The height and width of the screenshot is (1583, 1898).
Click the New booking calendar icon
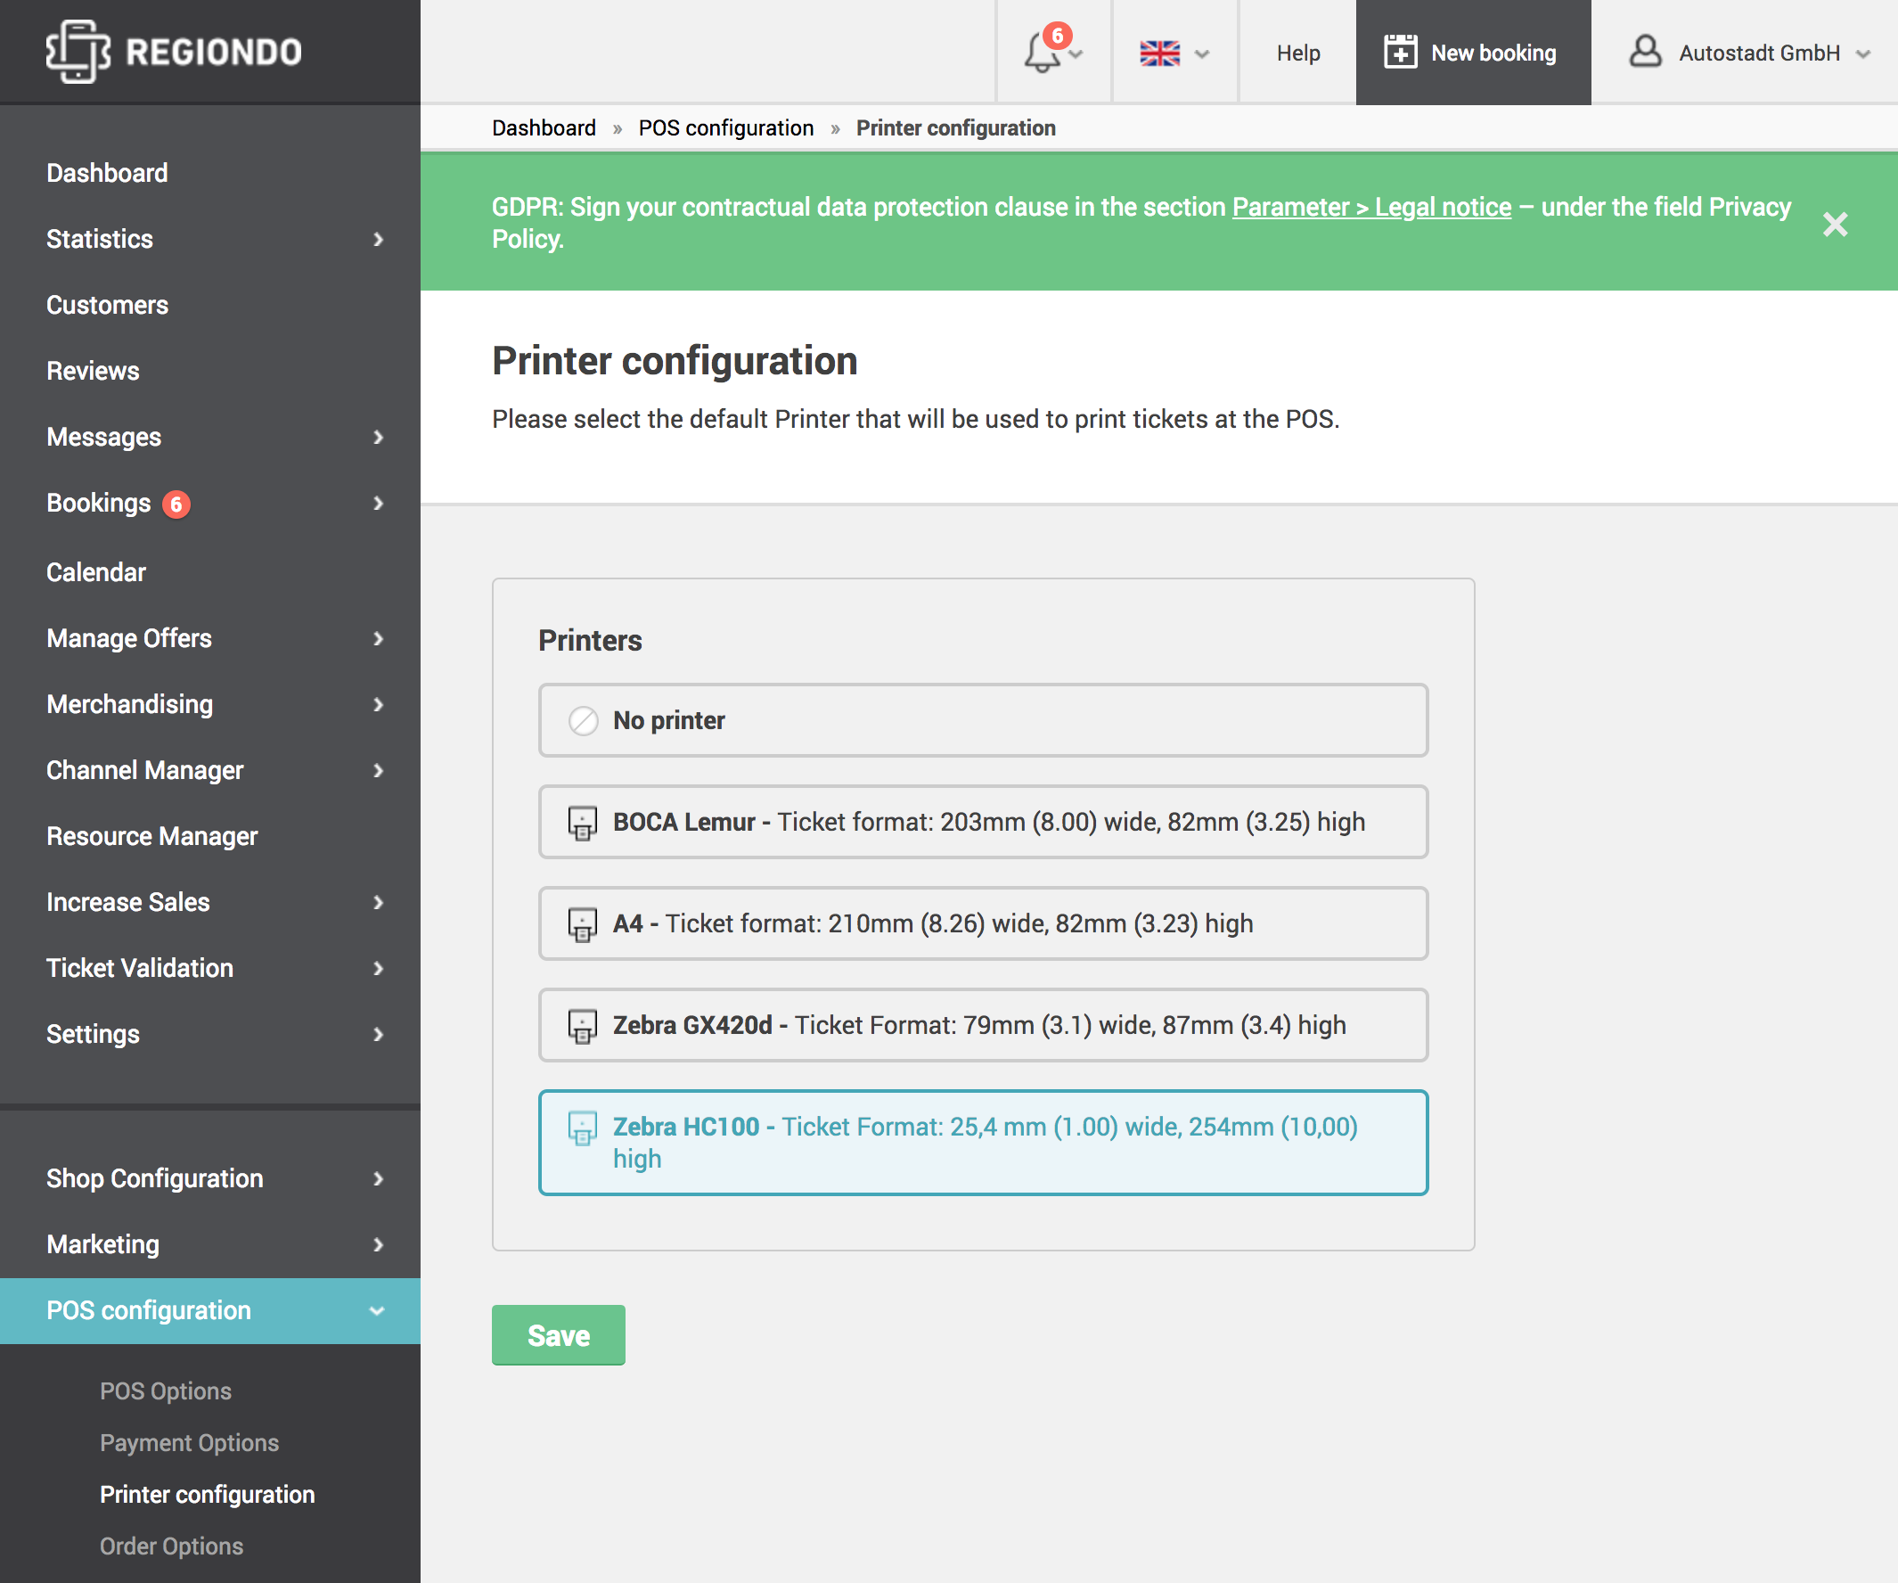[x=1400, y=53]
